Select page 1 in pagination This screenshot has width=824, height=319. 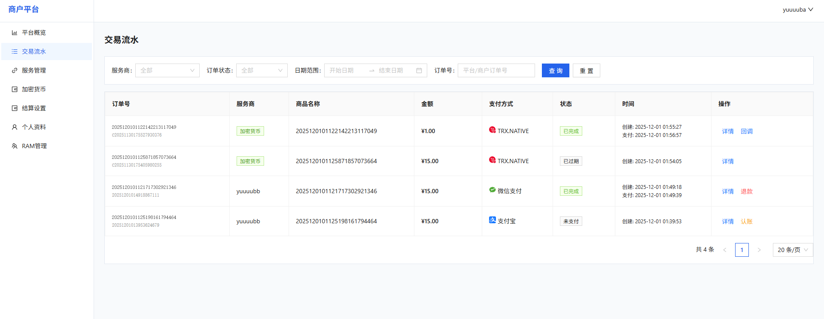(x=742, y=250)
